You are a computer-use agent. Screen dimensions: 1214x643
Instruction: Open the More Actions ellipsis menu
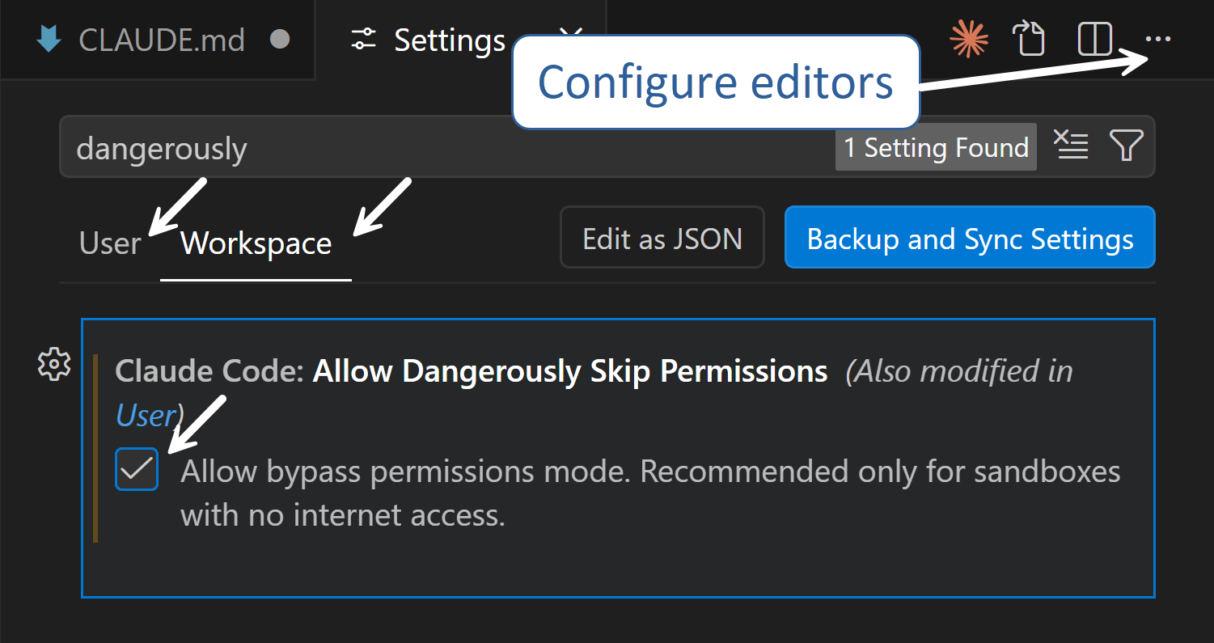coord(1158,39)
